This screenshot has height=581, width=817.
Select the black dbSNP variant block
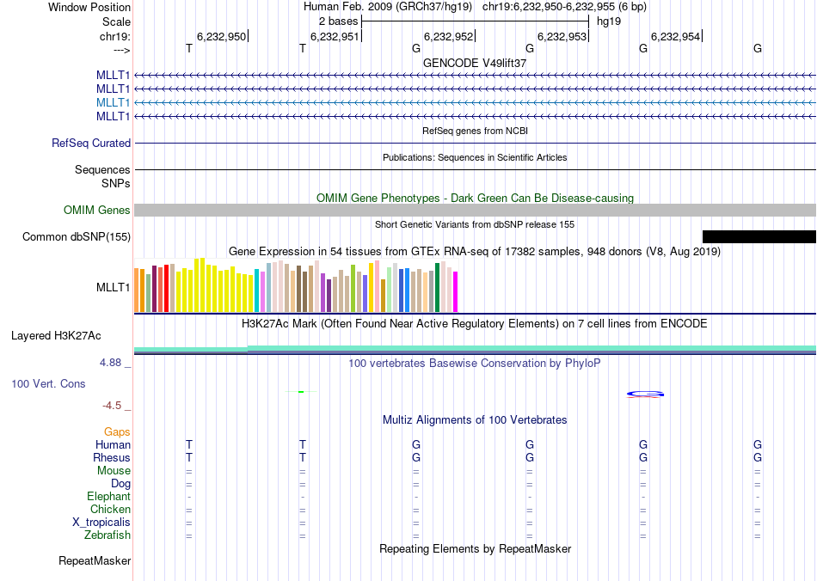click(x=759, y=237)
